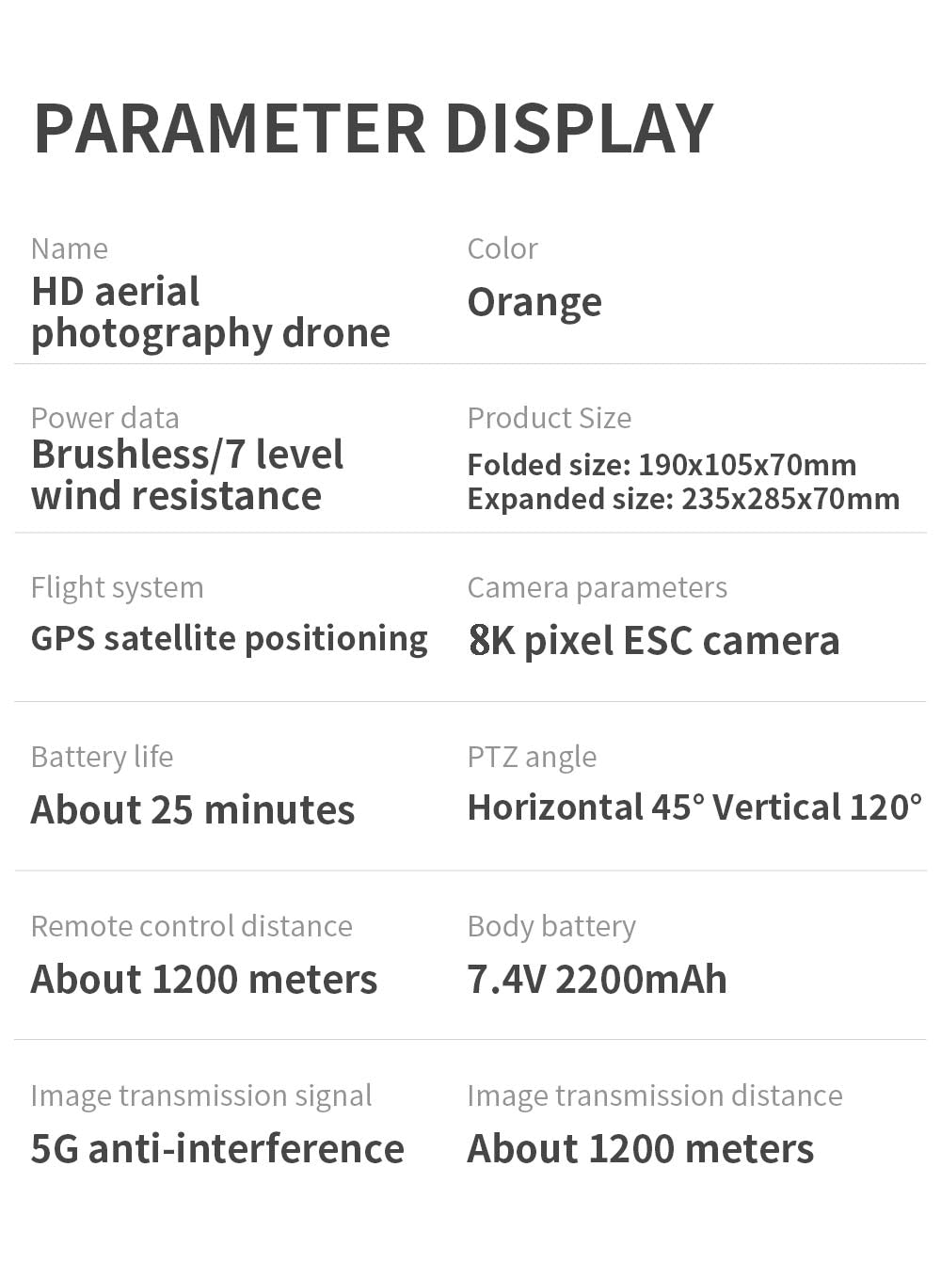
Task: Click the 8K pixel ESC camera text
Action: tap(653, 641)
